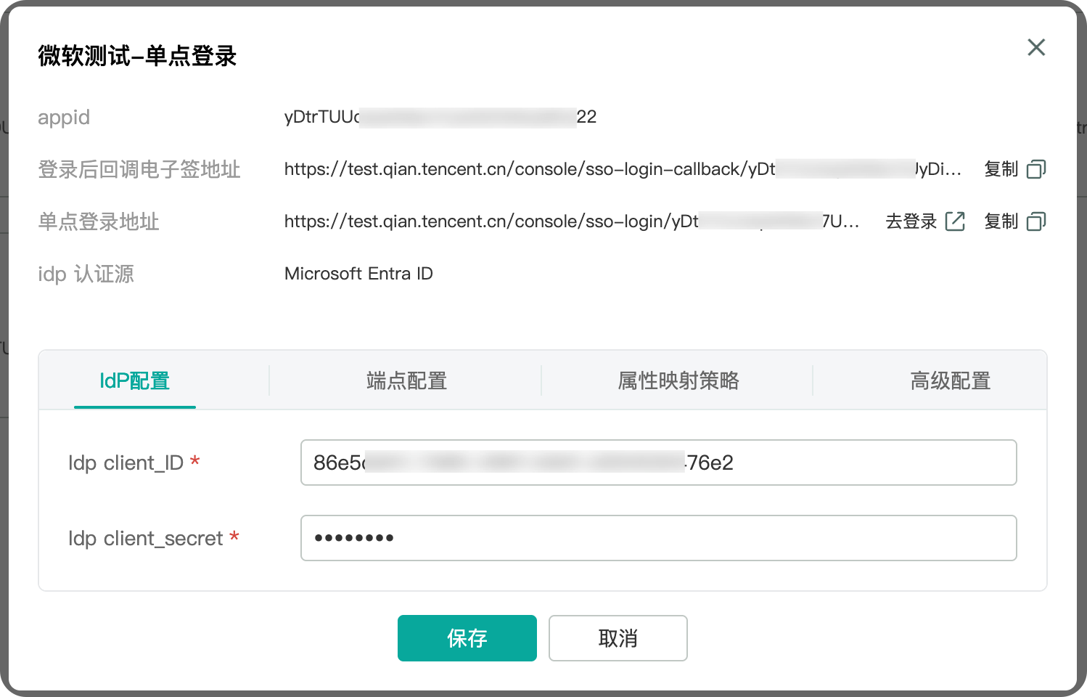Switch to the 高级配置 tab
This screenshot has height=697, width=1087.
point(950,380)
